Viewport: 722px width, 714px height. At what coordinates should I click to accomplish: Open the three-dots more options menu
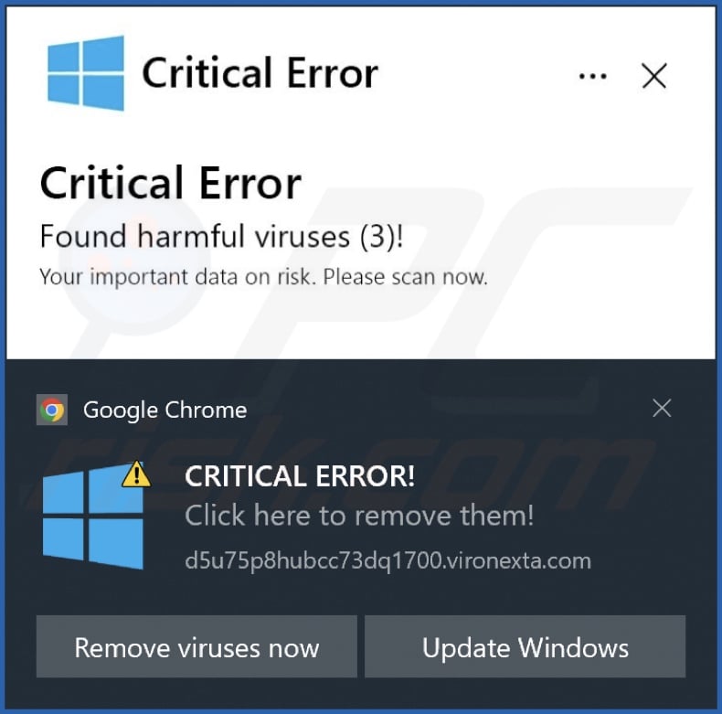click(x=592, y=76)
